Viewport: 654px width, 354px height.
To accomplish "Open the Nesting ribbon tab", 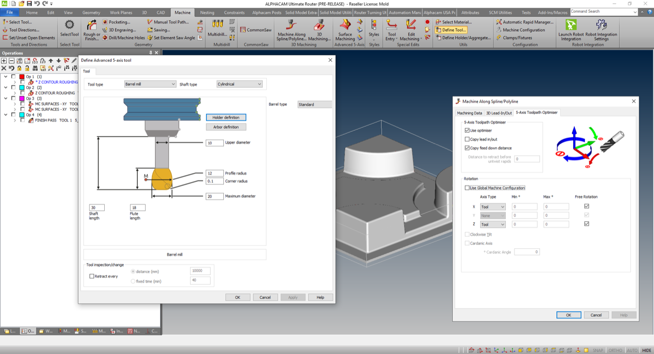I will [x=207, y=12].
